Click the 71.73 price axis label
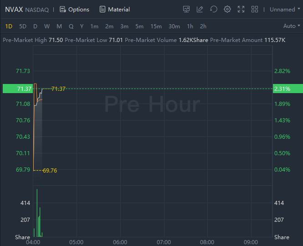303x246 pixels. pyautogui.click(x=23, y=71)
